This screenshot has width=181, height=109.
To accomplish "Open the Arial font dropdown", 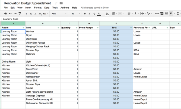I will click(x=59, y=14).
